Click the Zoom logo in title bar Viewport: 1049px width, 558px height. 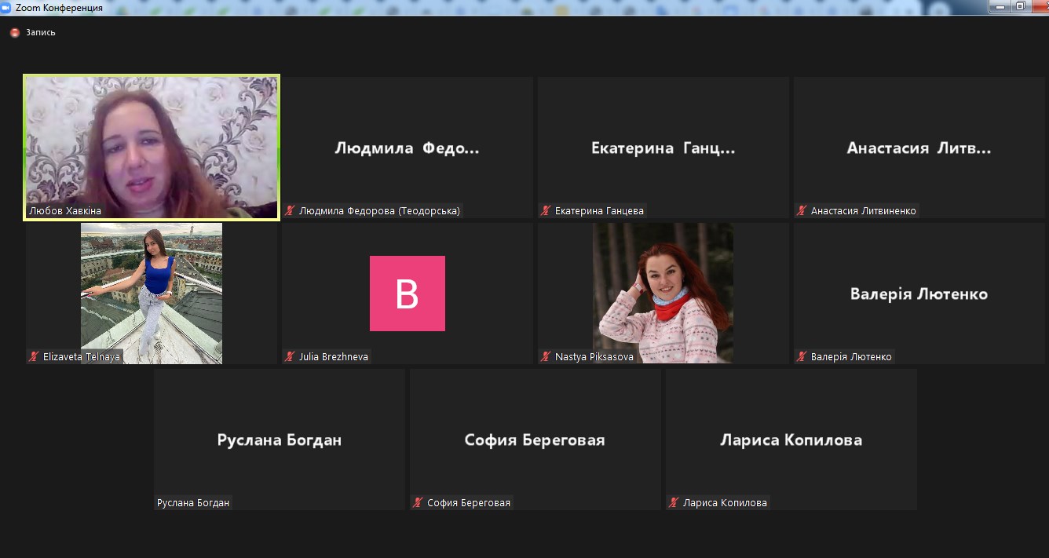pos(6,7)
